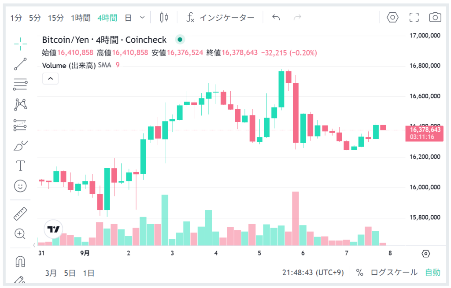
Task: Collapse the indicator legend chevron
Action: [50, 79]
